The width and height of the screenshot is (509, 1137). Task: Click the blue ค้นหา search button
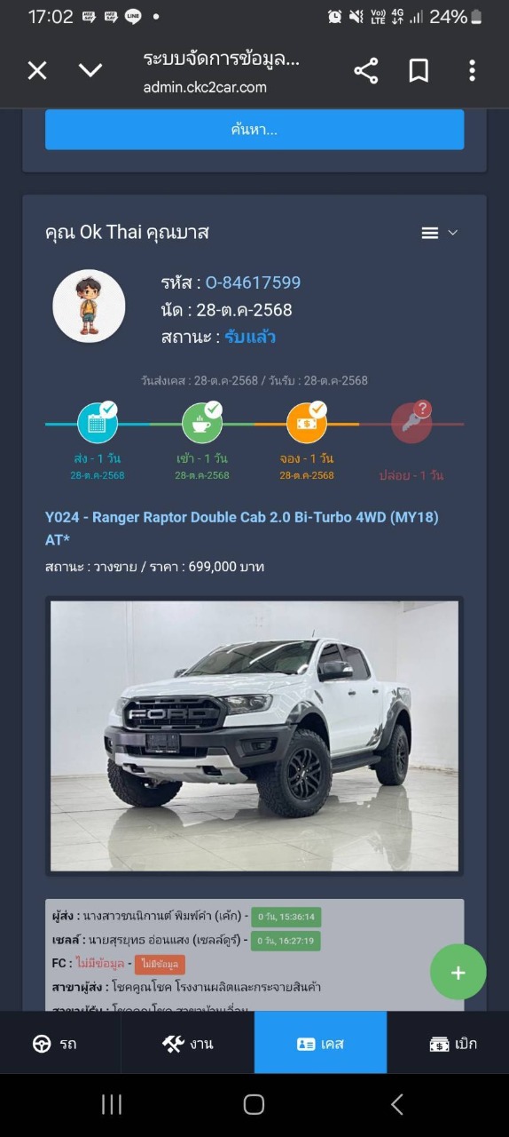pyautogui.click(x=254, y=130)
